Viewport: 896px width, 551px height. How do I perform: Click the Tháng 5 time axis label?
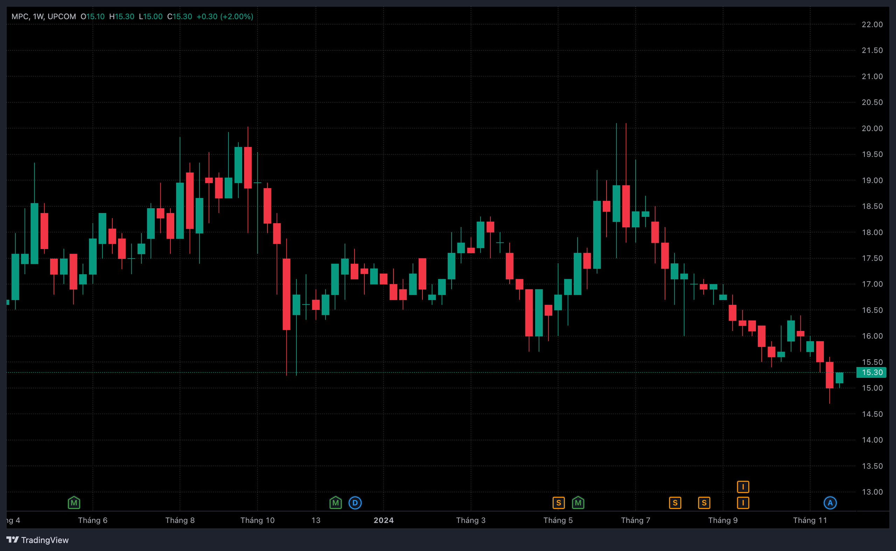558,520
